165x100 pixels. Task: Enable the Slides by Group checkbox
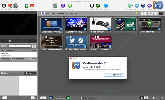click(81, 98)
